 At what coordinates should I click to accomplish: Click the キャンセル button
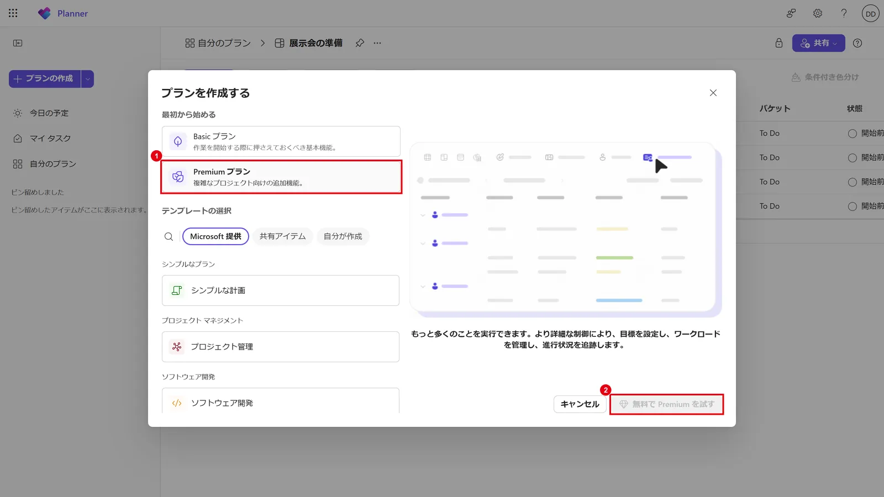(580, 404)
